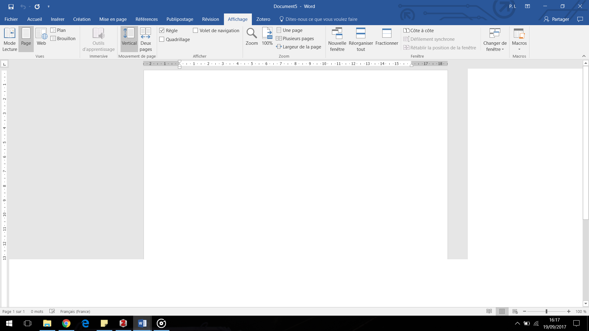The height and width of the screenshot is (331, 589).
Task: Click the zoom slider handle
Action: [x=546, y=311]
